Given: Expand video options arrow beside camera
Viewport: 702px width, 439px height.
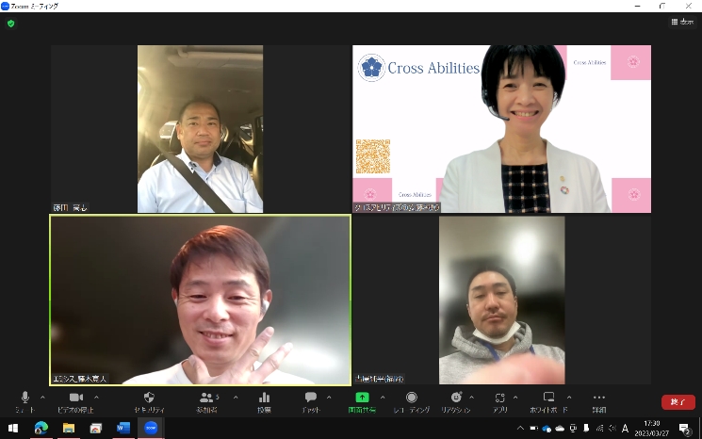Looking at the screenshot, I should click(x=96, y=397).
